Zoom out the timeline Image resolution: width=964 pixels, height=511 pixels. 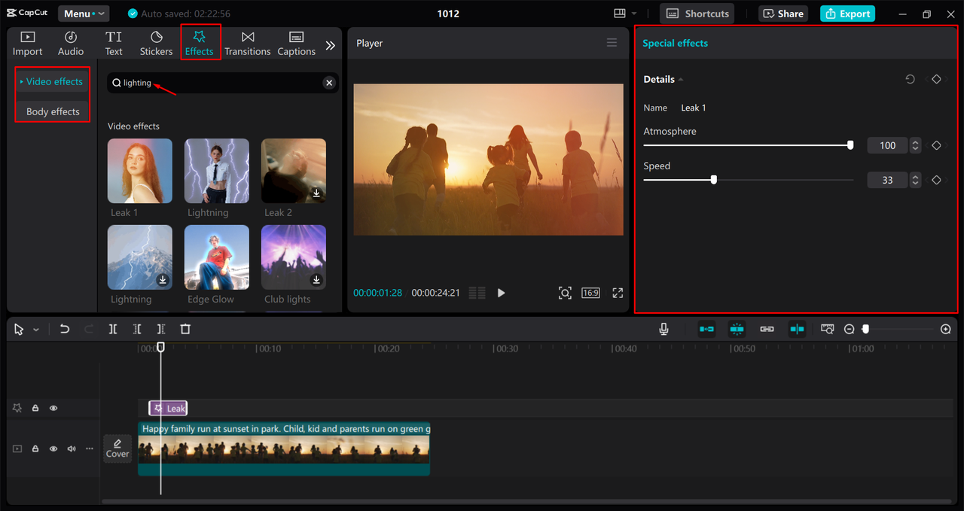(850, 329)
